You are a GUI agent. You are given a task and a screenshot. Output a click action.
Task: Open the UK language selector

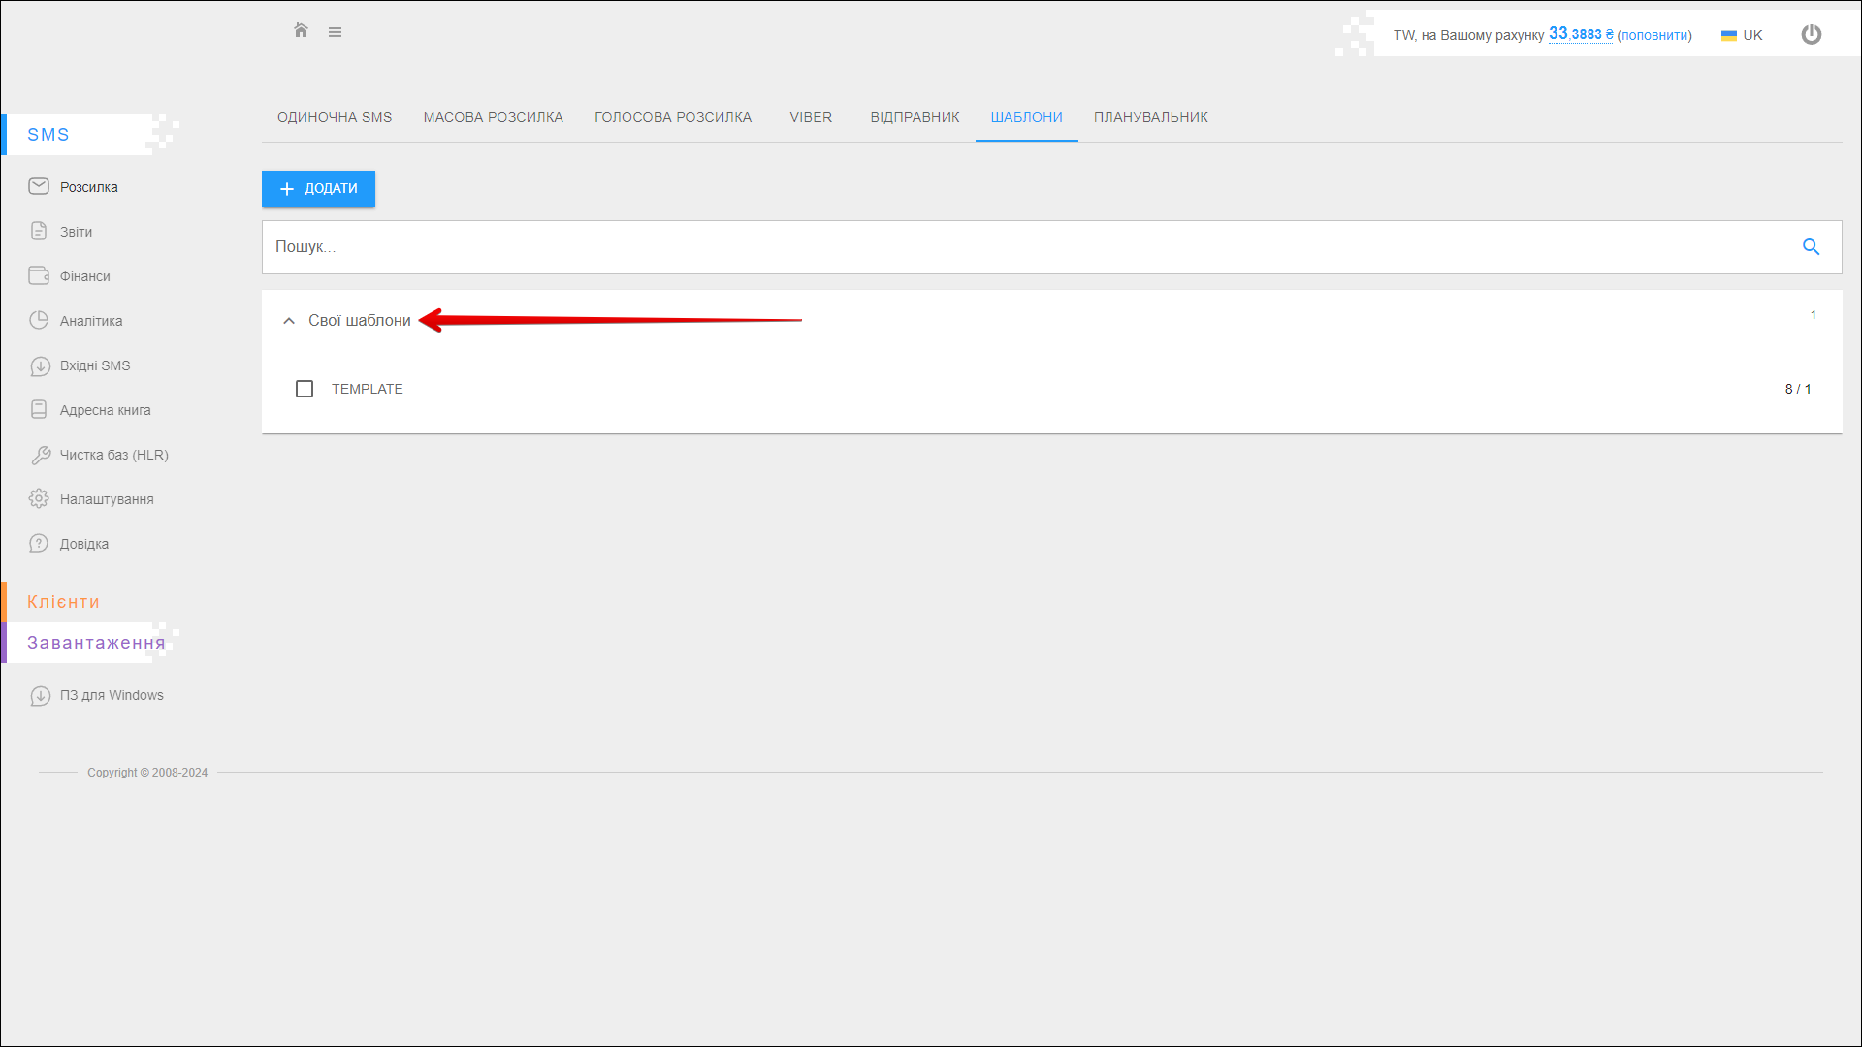1742,35
